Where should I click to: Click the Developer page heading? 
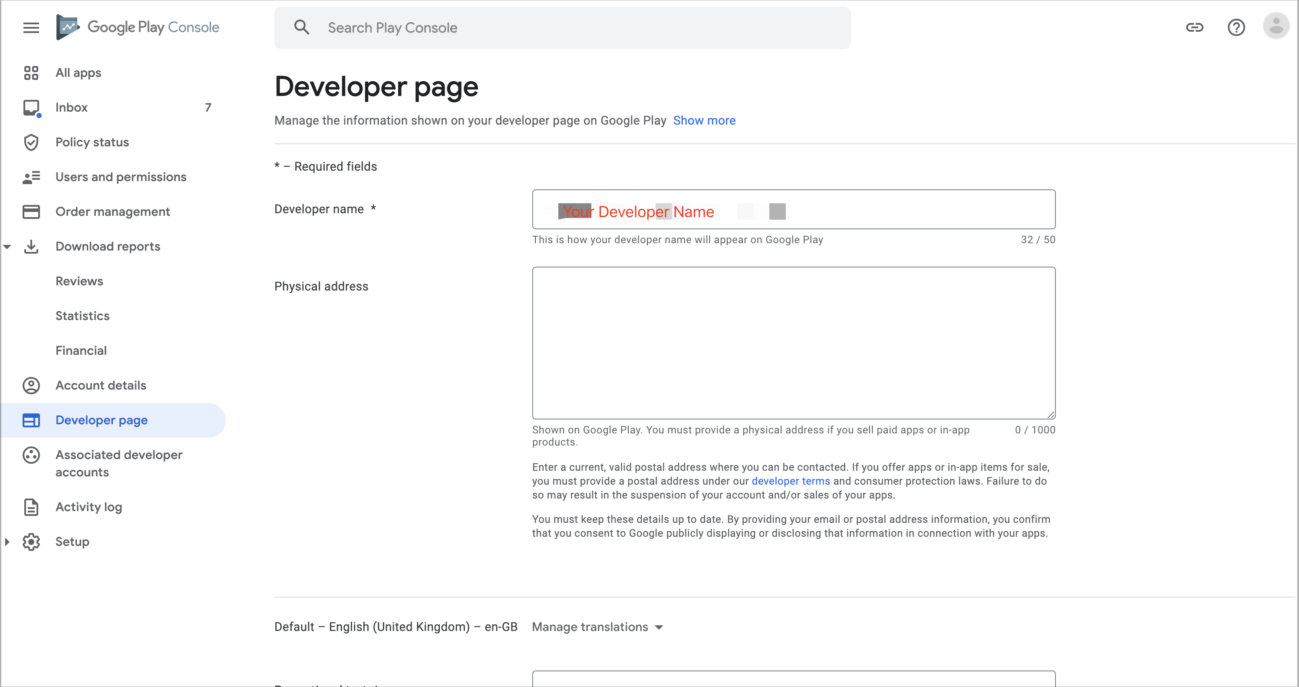pyautogui.click(x=376, y=87)
